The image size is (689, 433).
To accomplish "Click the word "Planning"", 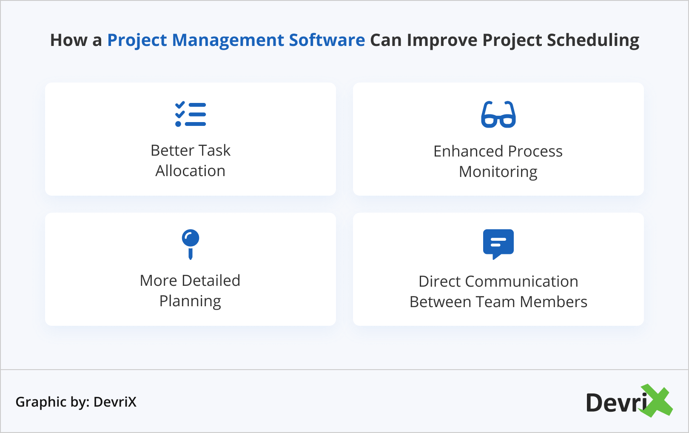I will pyautogui.click(x=191, y=301).
